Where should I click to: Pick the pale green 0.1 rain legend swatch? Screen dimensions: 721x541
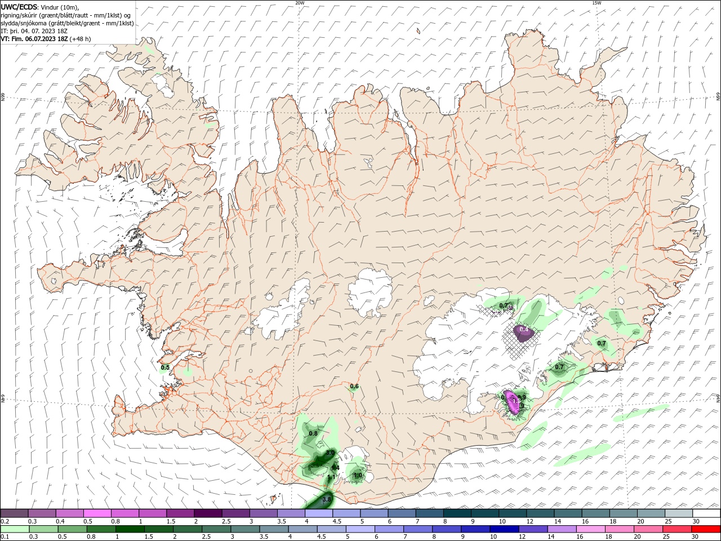coord(14,529)
